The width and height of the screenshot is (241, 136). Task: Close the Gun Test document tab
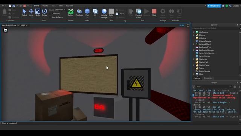(27, 25)
